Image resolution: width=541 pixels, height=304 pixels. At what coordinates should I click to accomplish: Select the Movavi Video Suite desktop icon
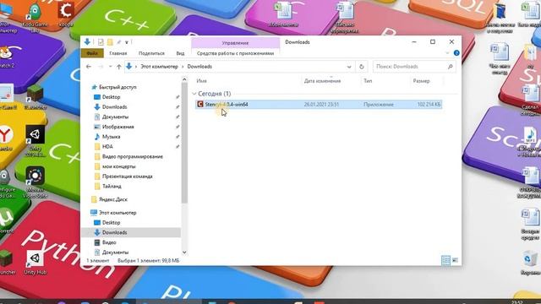35,182
